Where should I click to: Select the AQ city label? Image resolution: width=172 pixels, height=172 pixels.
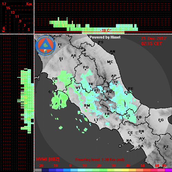[109, 92]
